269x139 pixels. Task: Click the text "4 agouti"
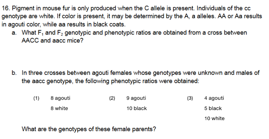(214, 98)
